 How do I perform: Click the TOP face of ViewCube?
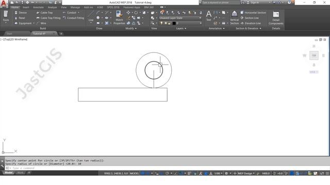(314, 55)
